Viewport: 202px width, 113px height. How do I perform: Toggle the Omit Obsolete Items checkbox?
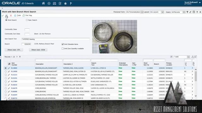point(62,44)
